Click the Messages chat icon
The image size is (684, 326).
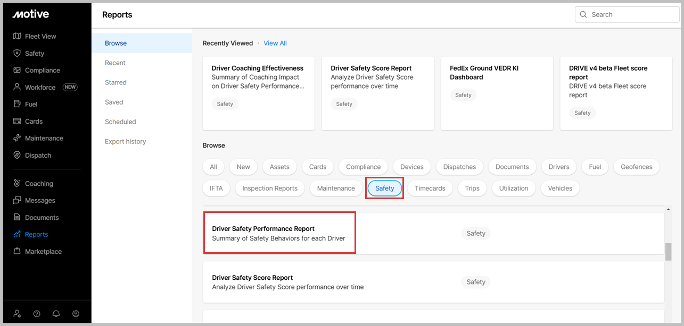(x=17, y=200)
